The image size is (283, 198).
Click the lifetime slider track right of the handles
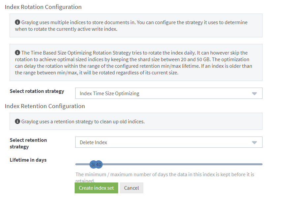(182, 164)
